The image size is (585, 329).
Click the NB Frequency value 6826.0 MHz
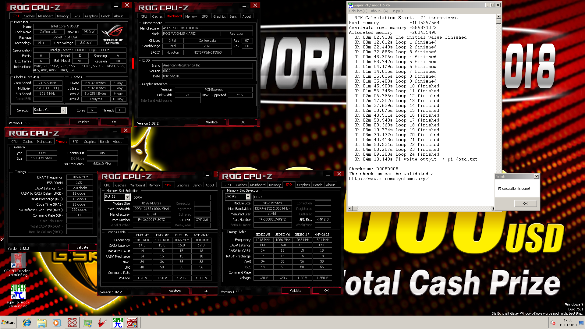[x=102, y=164]
